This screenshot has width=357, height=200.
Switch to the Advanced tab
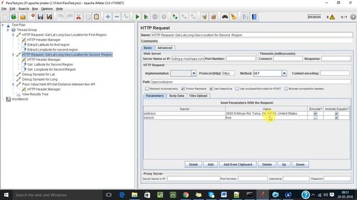[165, 48]
